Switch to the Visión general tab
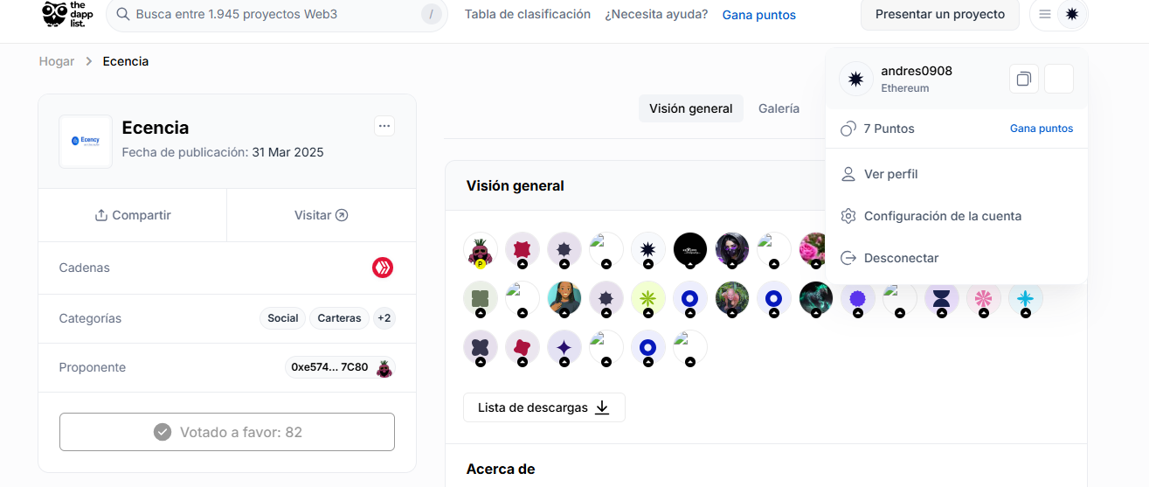 pyautogui.click(x=691, y=108)
